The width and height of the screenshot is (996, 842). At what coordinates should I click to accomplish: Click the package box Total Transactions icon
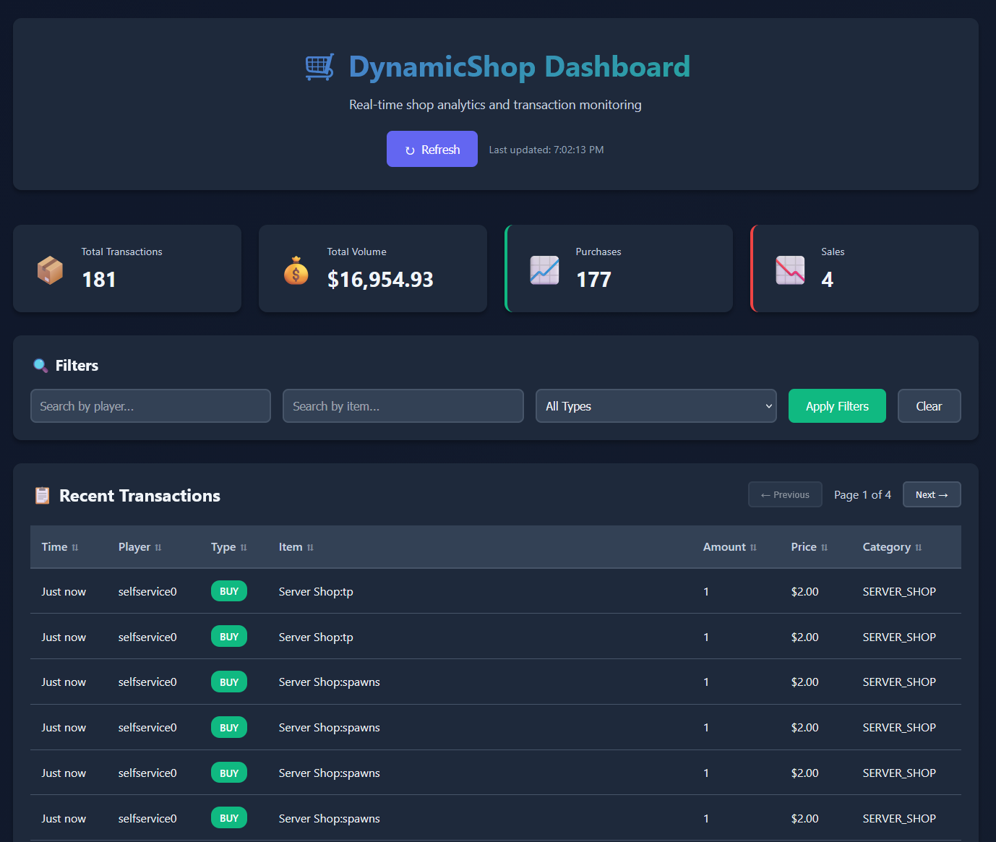[x=50, y=270]
